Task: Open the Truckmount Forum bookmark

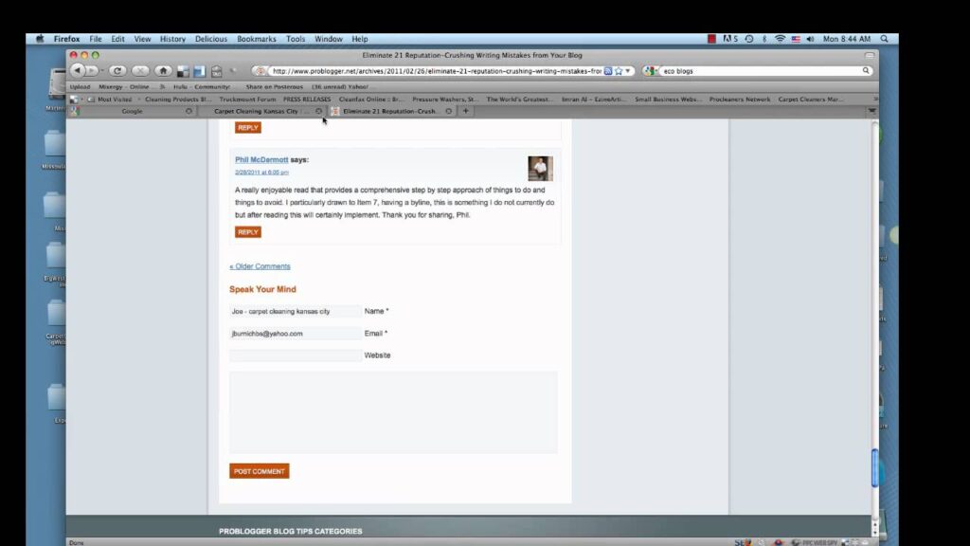Action: (x=247, y=99)
